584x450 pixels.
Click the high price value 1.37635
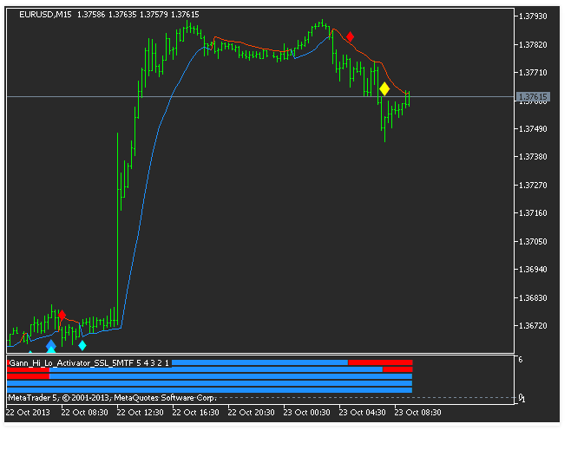122,15
